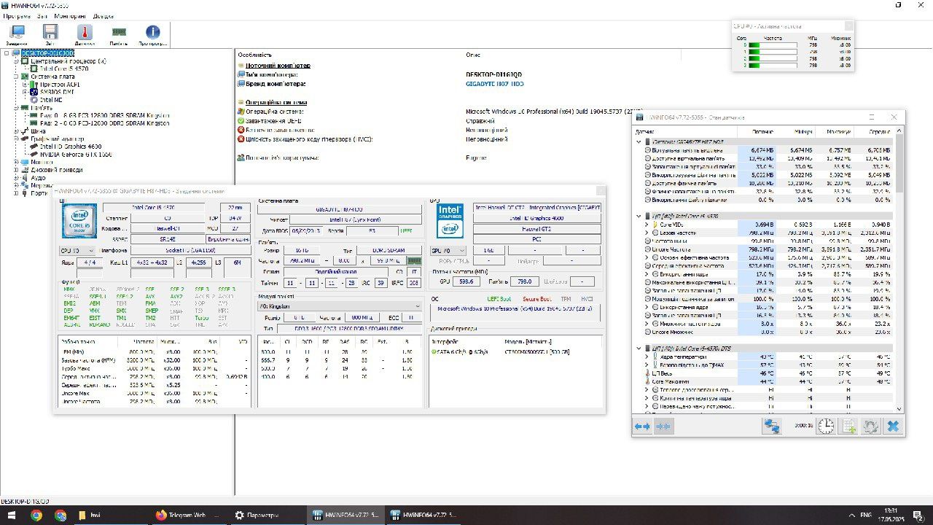Collapse the GIGABYTE H87-HD3 system sensor group

coord(639,141)
